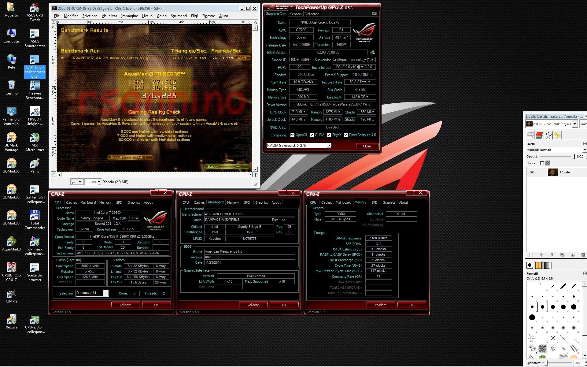Click the GIMP navigation cross icon
This screenshot has width=587, height=367.
(255, 175)
